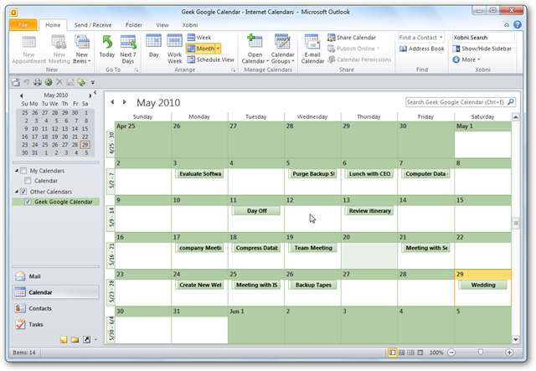Click the Shortcuts icon
This screenshot has height=371, width=536.
coord(86,339)
